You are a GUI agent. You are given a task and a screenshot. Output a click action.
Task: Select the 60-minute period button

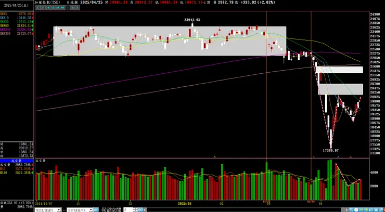pos(62,8)
